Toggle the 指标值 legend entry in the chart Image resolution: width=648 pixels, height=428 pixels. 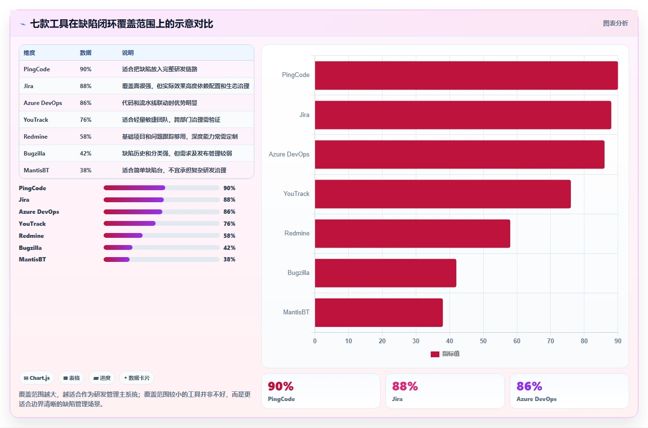pos(445,354)
